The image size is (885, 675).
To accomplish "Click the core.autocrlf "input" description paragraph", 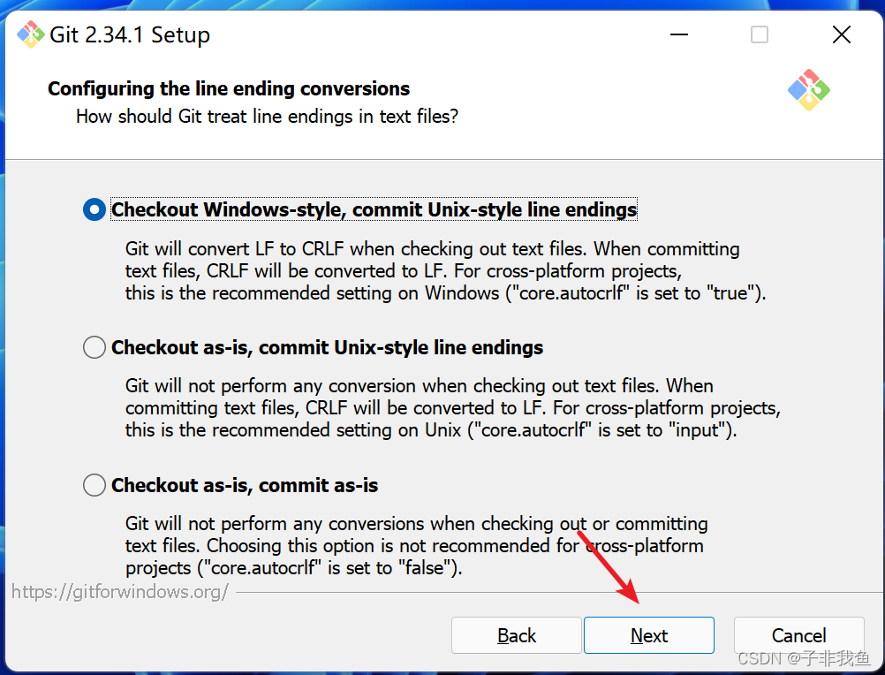I will pyautogui.click(x=453, y=408).
